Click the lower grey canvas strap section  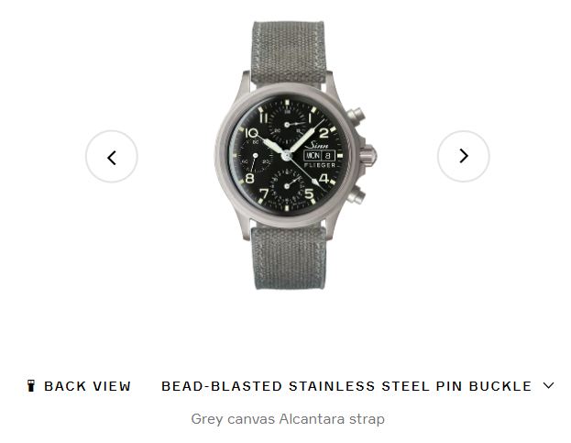(289, 257)
